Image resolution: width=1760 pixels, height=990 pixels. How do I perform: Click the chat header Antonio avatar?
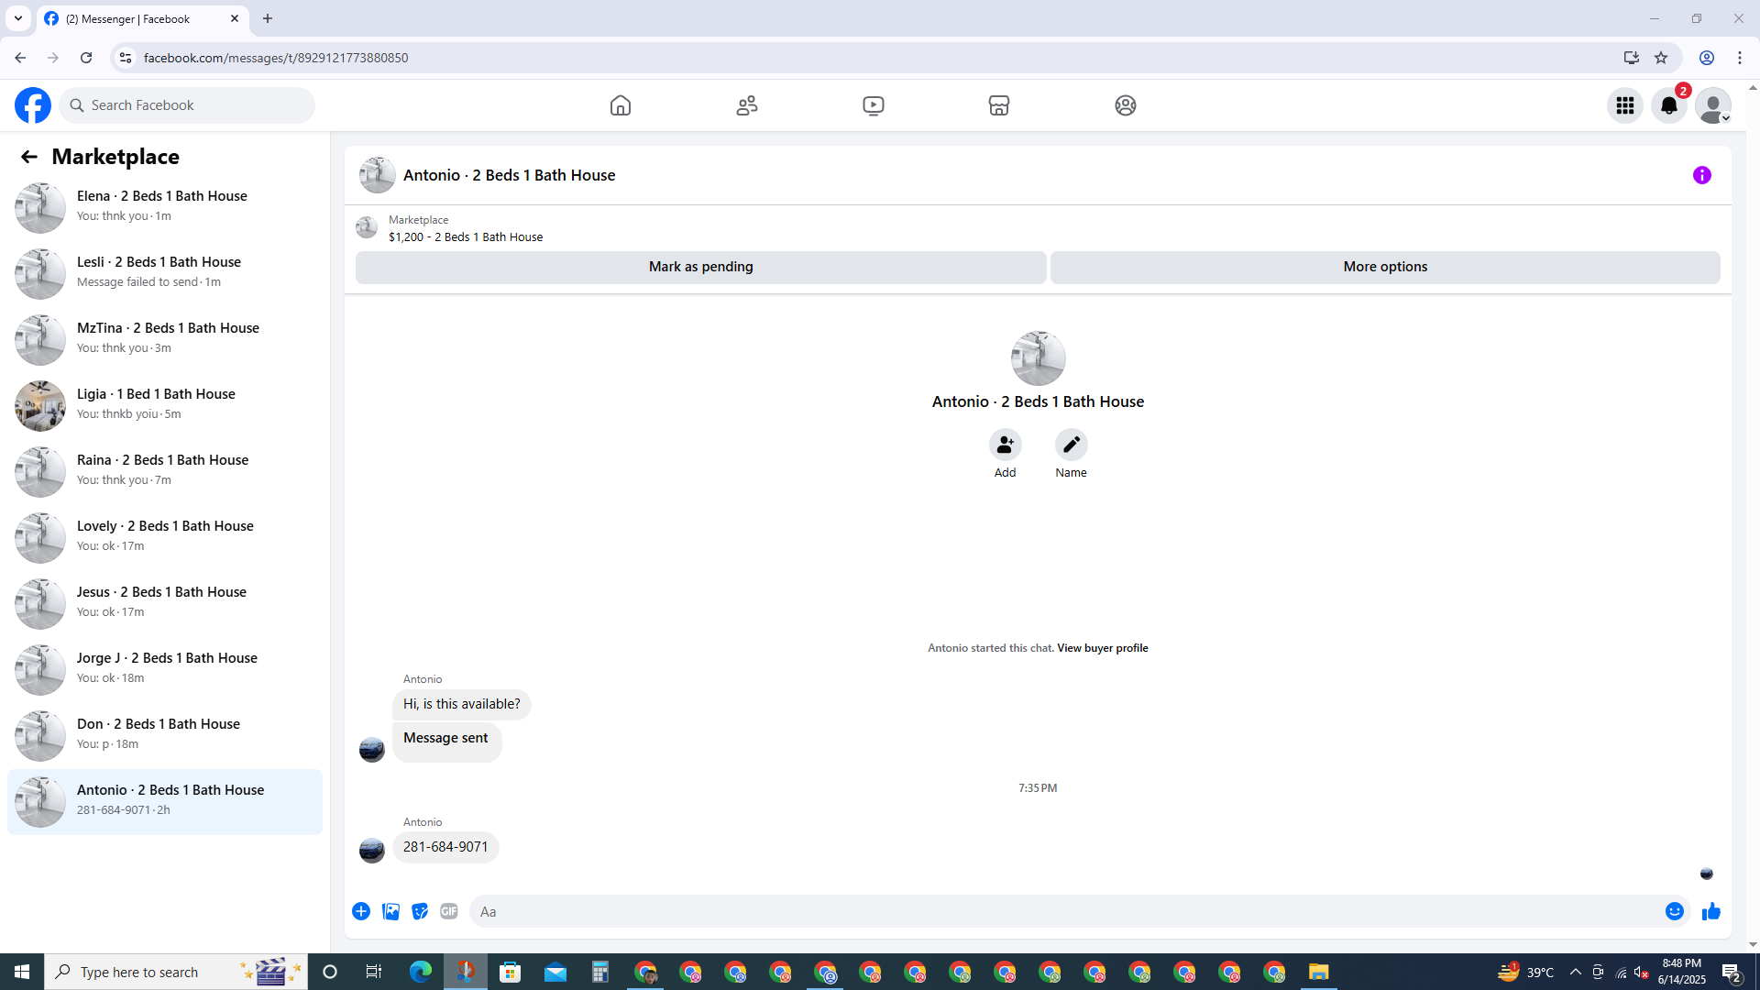pyautogui.click(x=377, y=175)
